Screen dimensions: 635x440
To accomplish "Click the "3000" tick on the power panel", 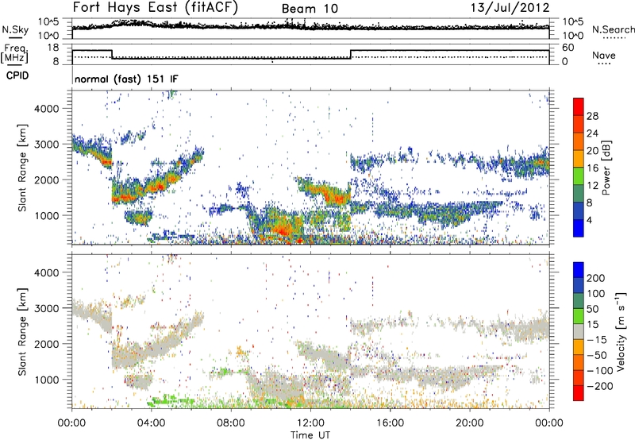I will click(46, 145).
